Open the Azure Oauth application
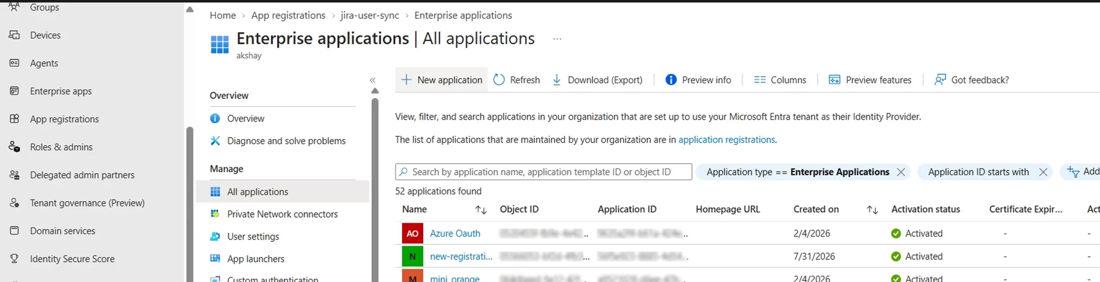Viewport: 1100px width, 282px height. [455, 233]
